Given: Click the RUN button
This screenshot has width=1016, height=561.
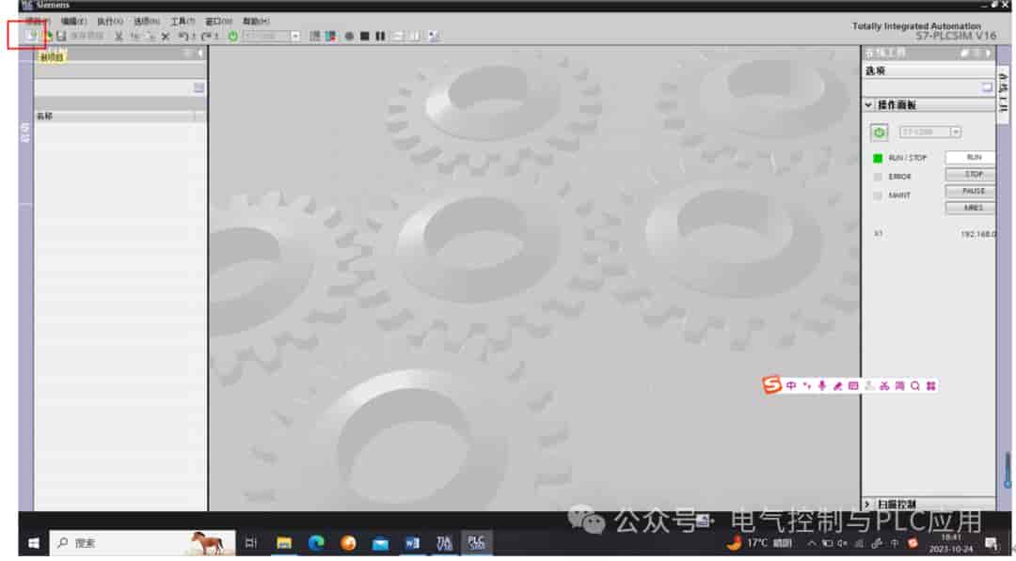Looking at the screenshot, I should pyautogui.click(x=970, y=157).
